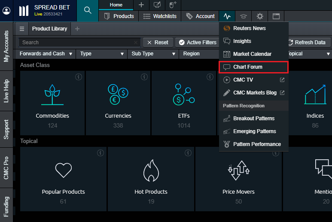Screen dimensions: 332x222
Task: Open the Watchlists menu
Action: click(160, 16)
